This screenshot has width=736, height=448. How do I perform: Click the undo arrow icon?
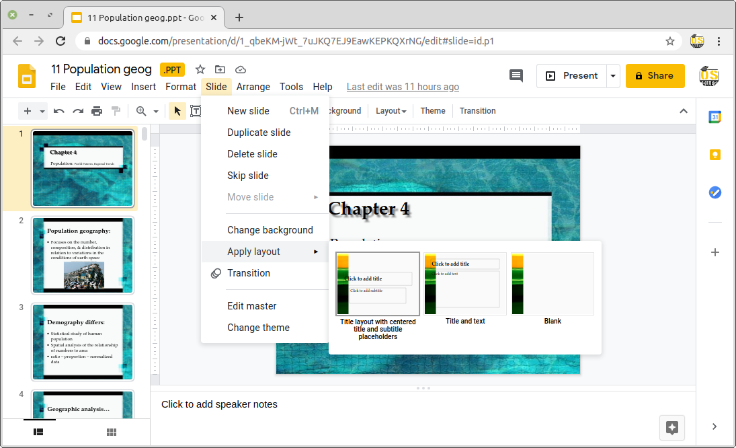[x=59, y=111]
